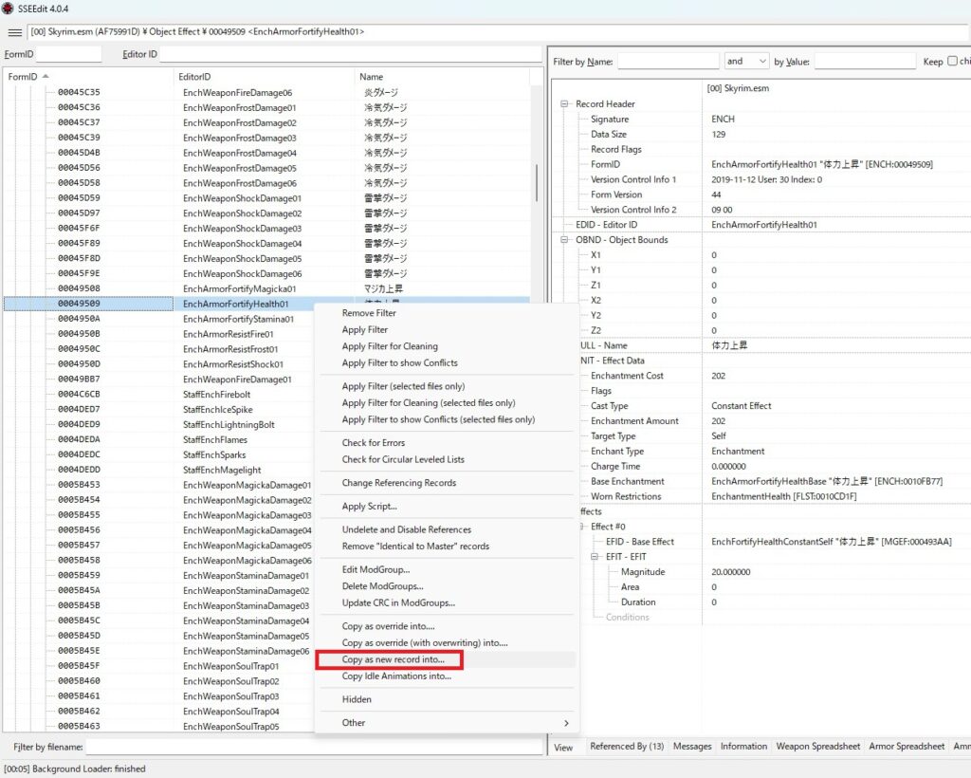Collapse the OBND - Object Bounds node

pyautogui.click(x=566, y=240)
